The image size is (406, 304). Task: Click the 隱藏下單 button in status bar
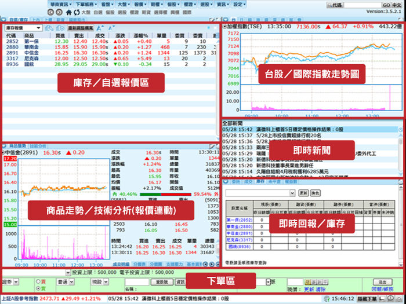pos(367,299)
